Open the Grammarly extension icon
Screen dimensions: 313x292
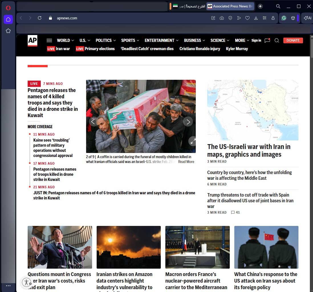pos(284,18)
